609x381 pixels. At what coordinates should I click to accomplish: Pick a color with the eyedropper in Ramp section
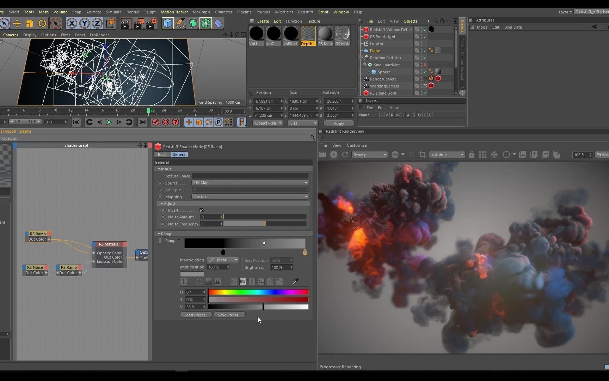[296, 282]
